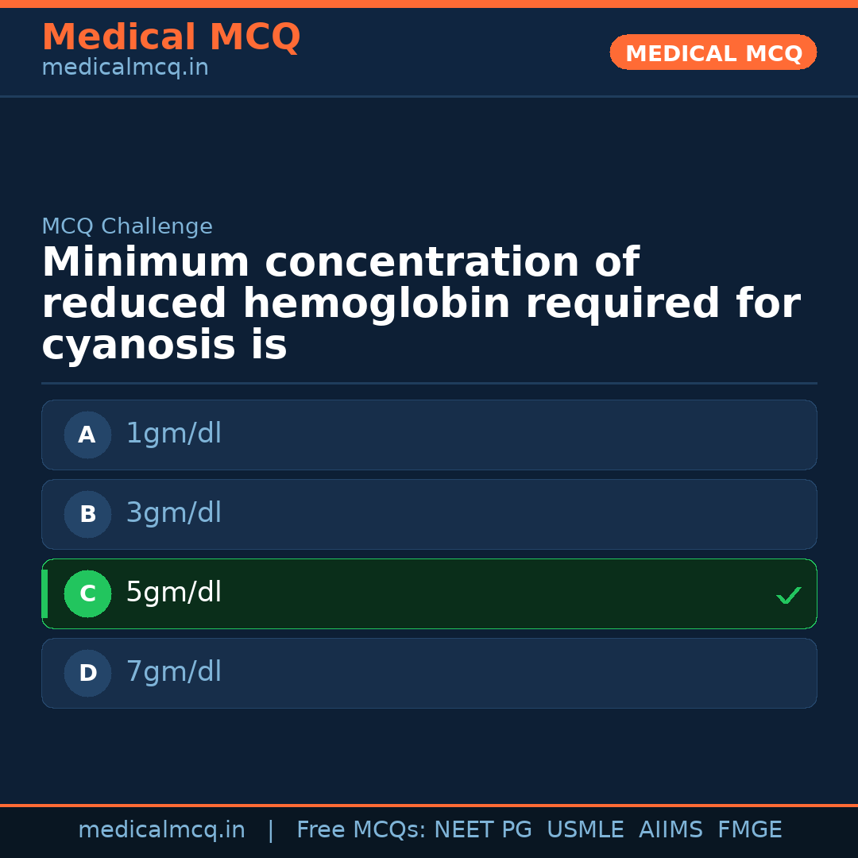The width and height of the screenshot is (858, 858).
Task: Click the MCQ Challenge label
Action: pos(127,227)
